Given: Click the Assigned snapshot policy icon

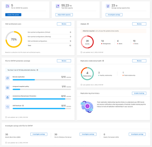Looking at the screenshot, I should [x=8, y=88].
